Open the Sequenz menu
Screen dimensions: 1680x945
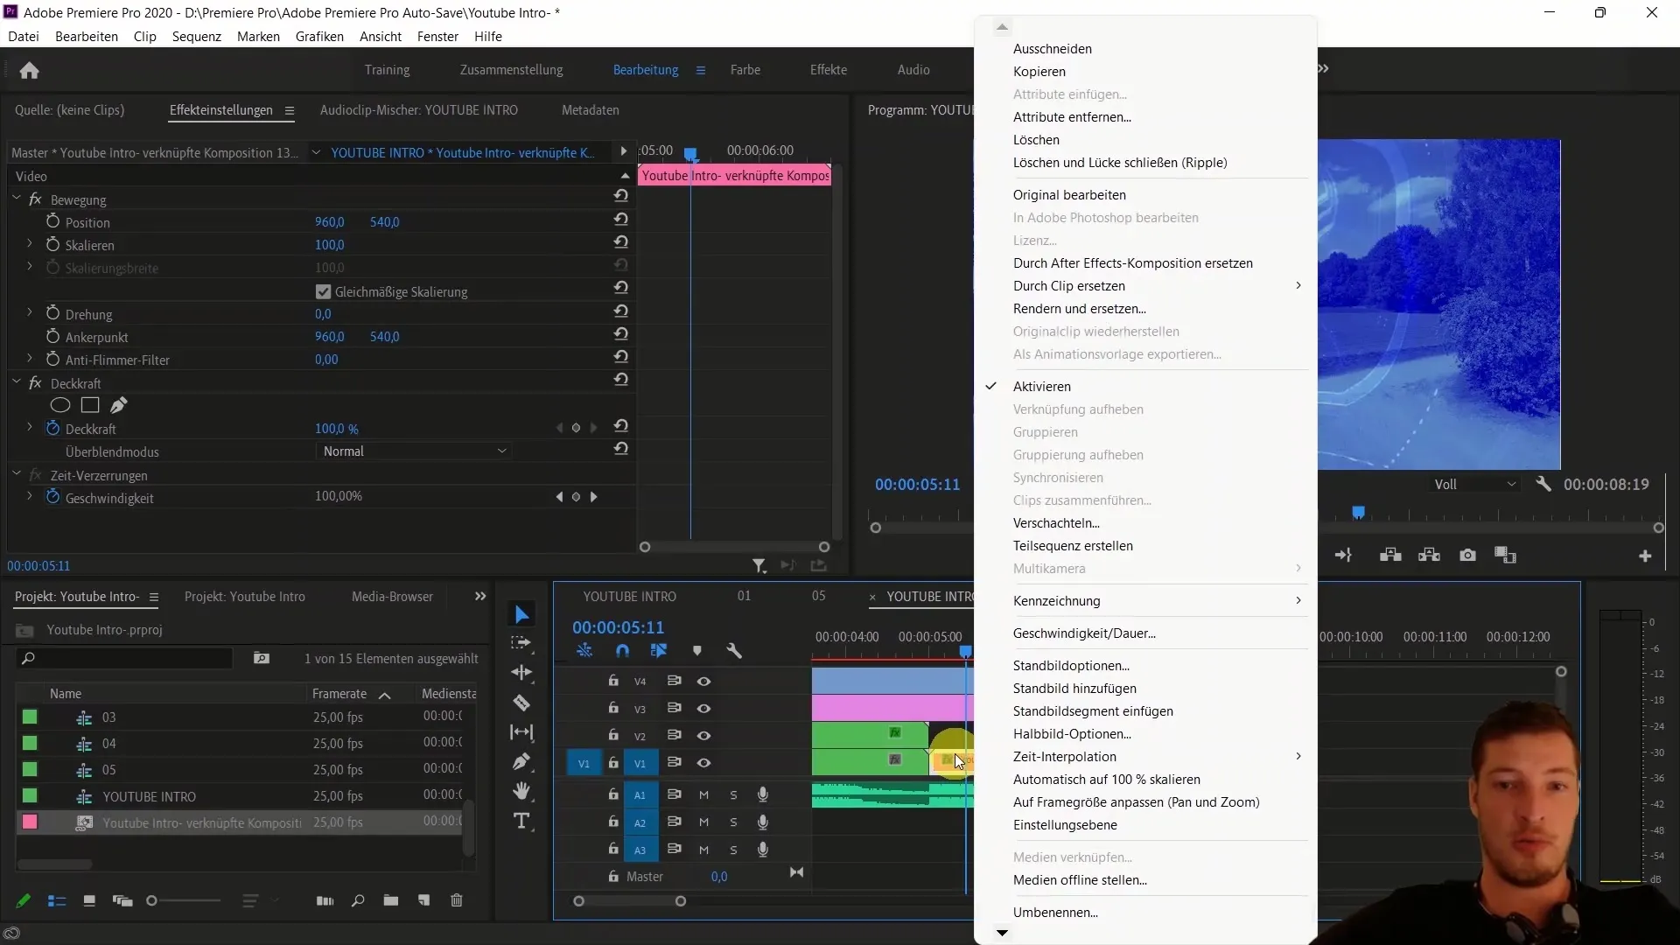[196, 37]
